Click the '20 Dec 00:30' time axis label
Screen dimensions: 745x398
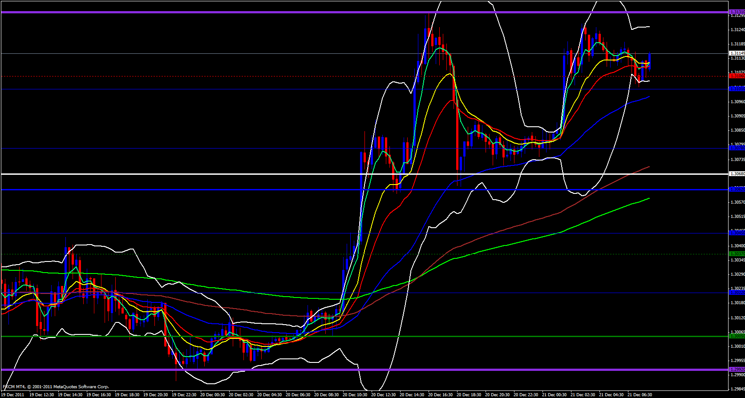click(212, 395)
